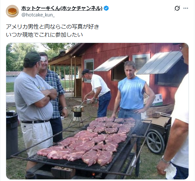Open the ホットケーキくん display name link

tap(62, 8)
